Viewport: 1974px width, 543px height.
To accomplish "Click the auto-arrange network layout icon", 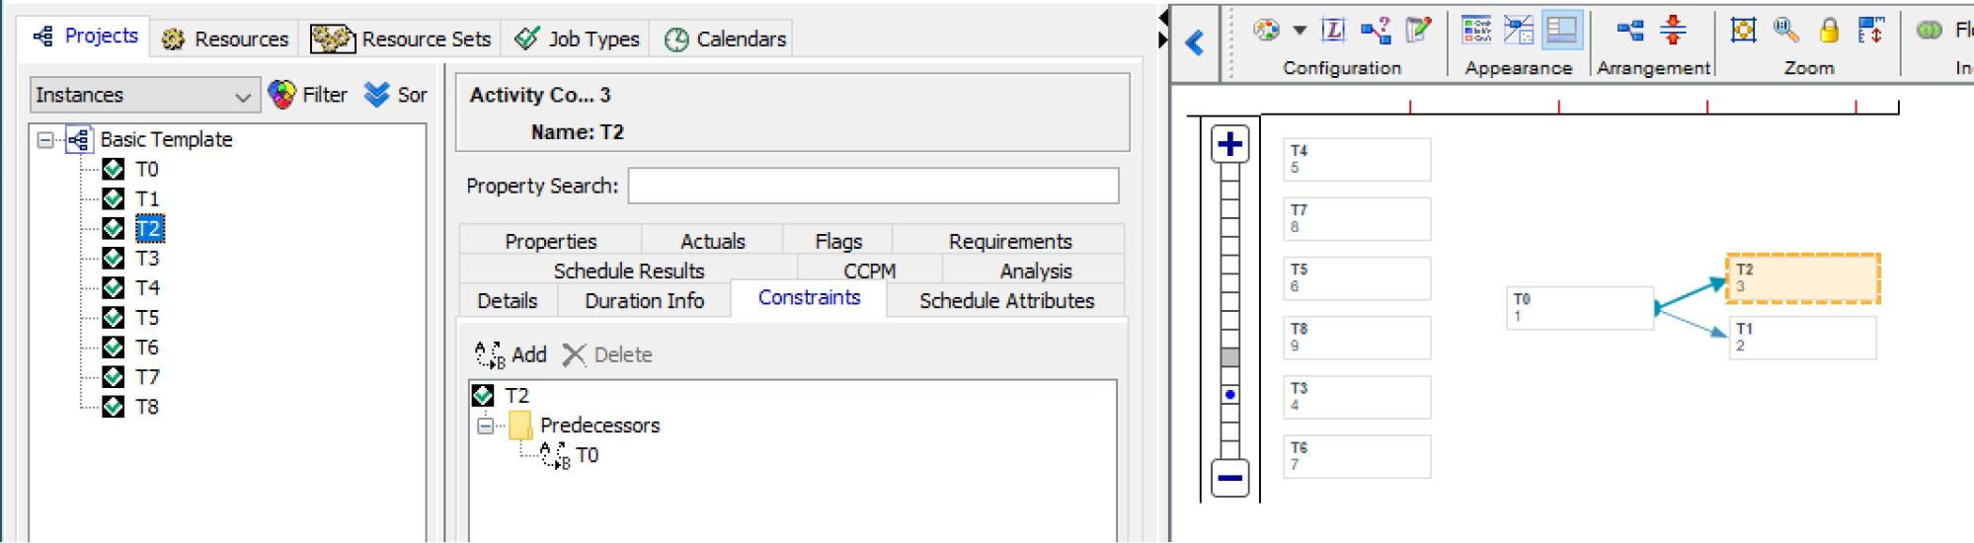I will [x=1630, y=30].
